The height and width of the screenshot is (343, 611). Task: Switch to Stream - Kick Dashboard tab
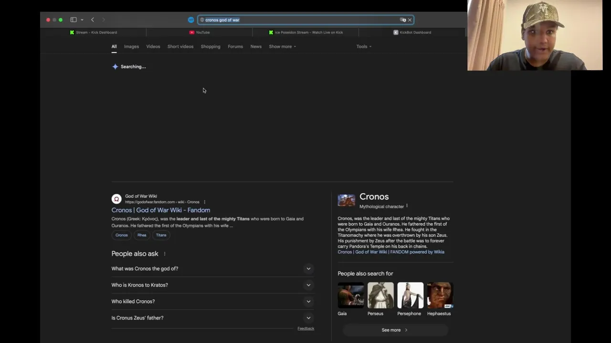pos(94,32)
